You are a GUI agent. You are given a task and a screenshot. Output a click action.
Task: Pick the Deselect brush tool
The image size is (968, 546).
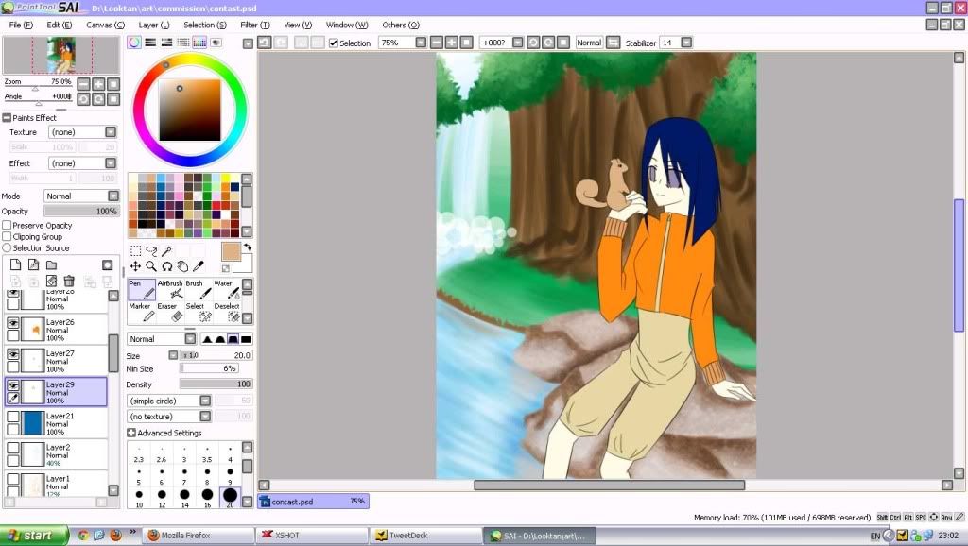226,313
